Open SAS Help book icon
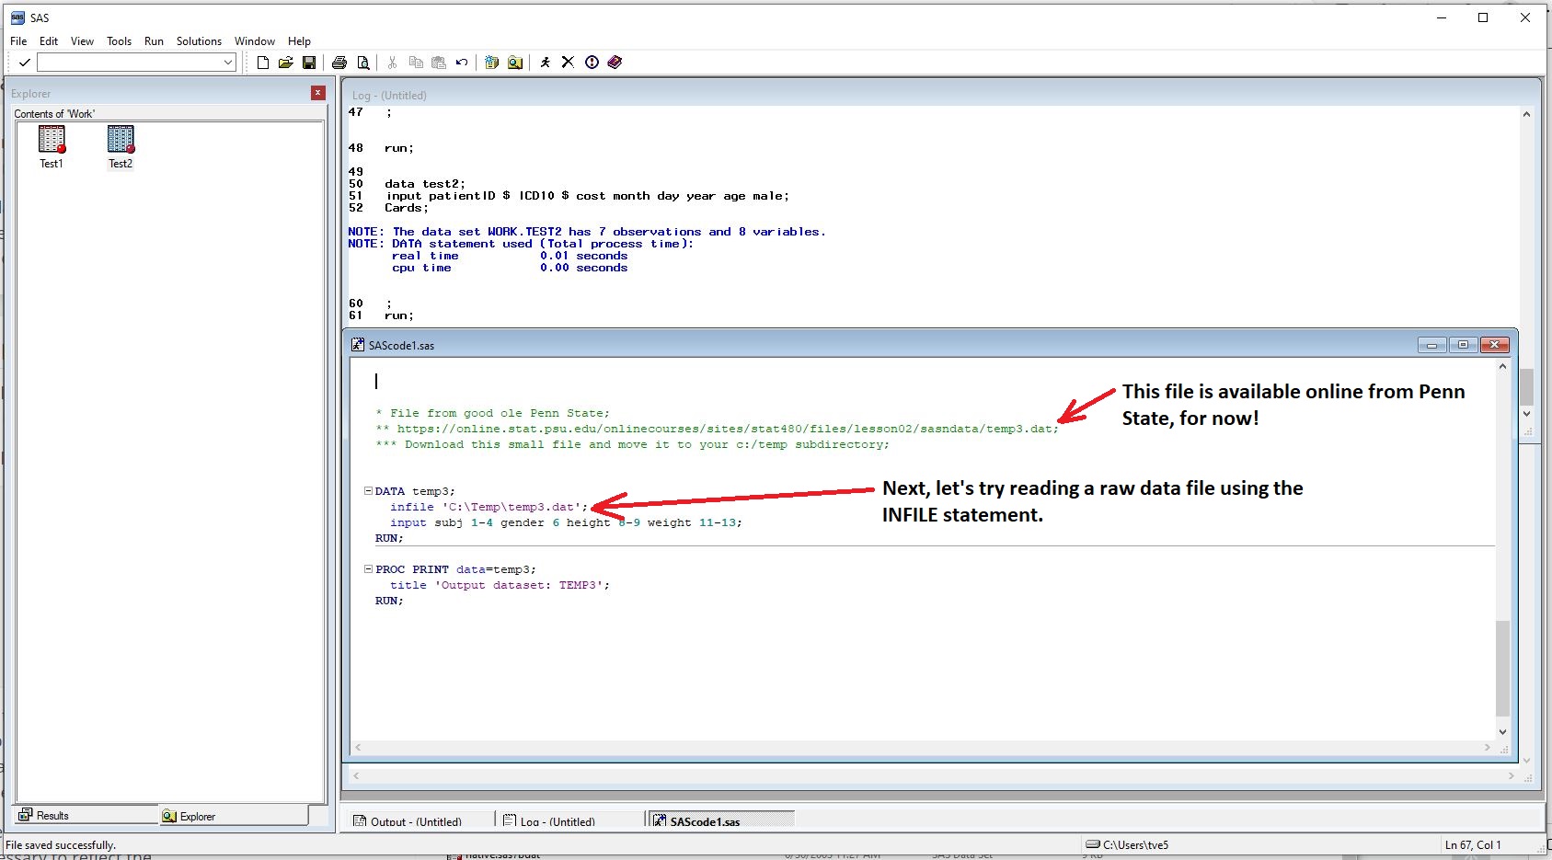This screenshot has height=860, width=1552. coord(615,63)
